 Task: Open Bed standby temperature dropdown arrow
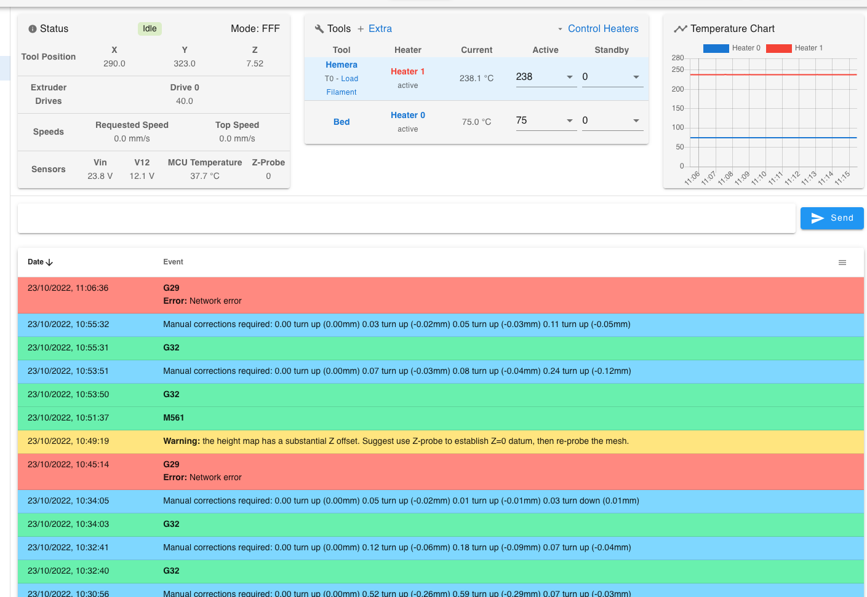tap(636, 121)
